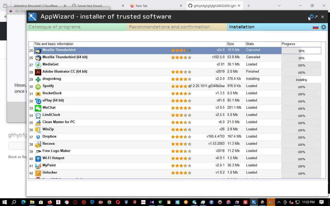Click the Dropbox star rating

point(181,137)
